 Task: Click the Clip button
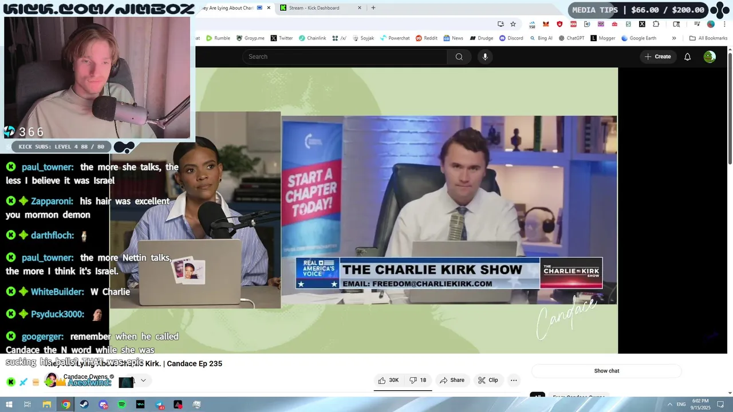tap(488, 380)
